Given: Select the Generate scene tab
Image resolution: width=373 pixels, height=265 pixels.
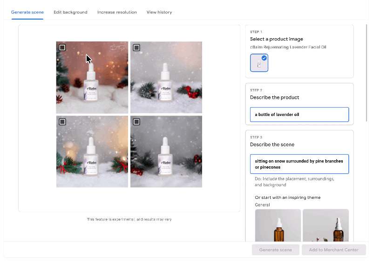Looking at the screenshot, I should pos(27,12).
